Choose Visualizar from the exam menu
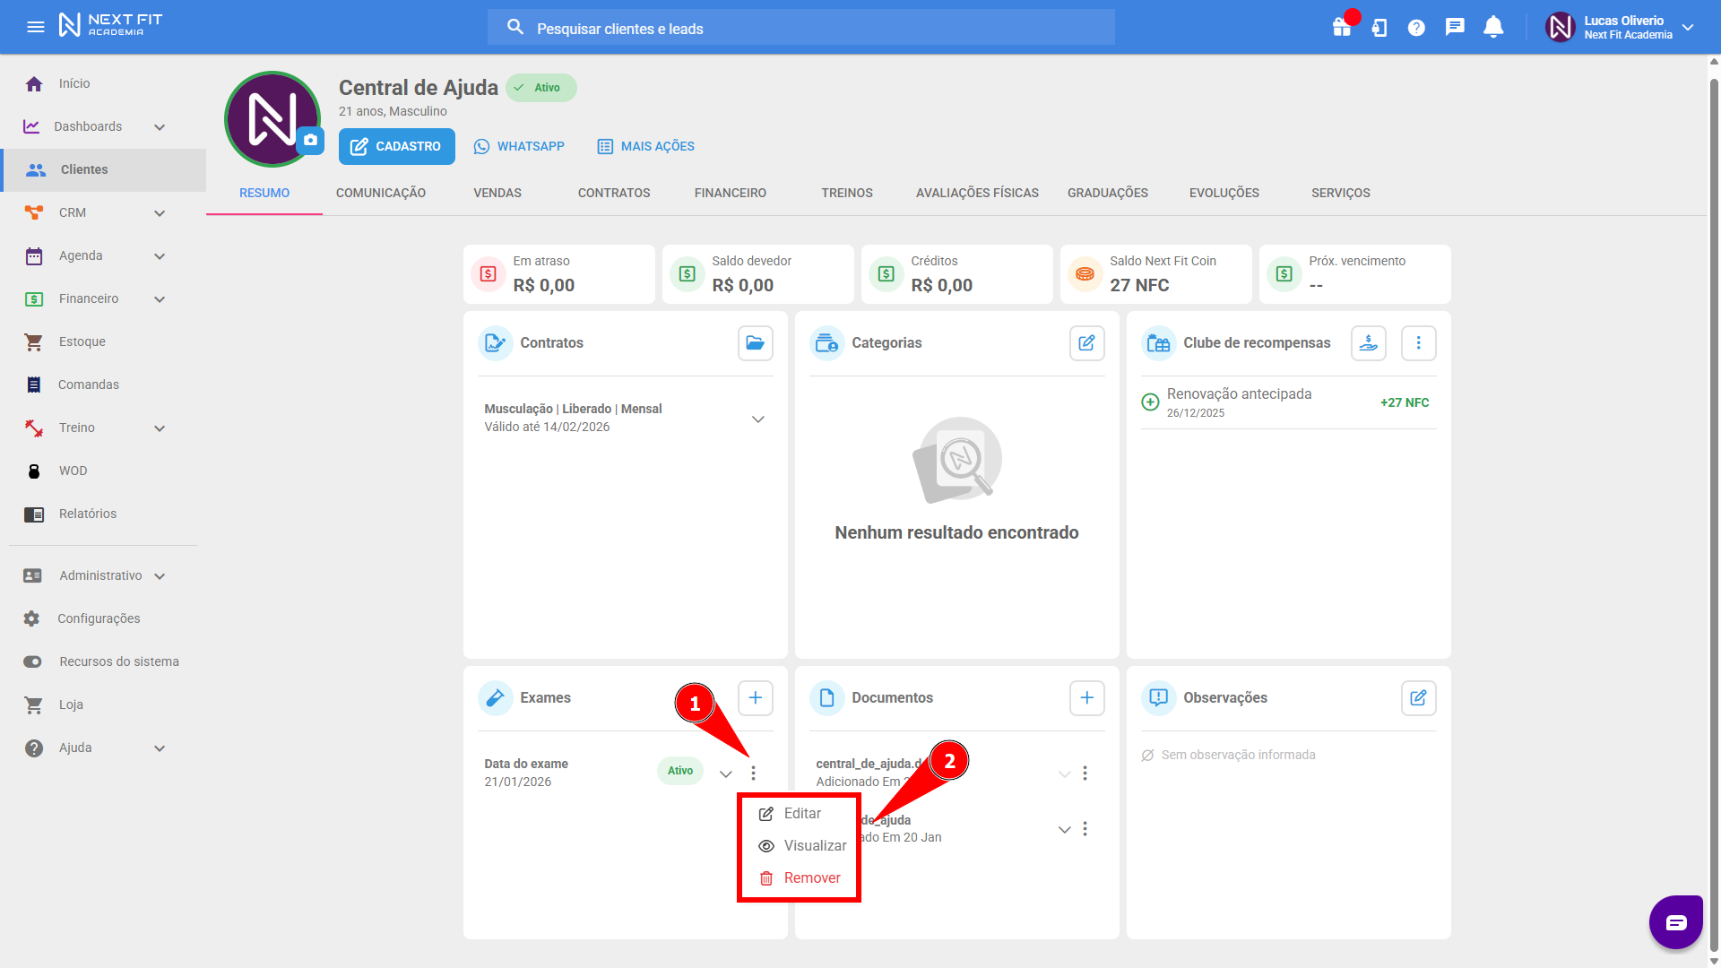 (x=814, y=846)
